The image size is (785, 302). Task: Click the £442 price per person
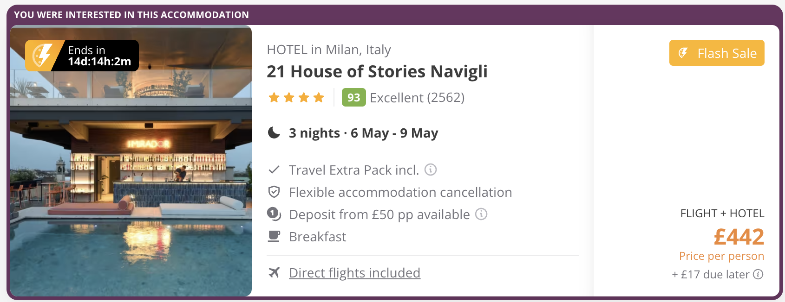[x=739, y=237]
